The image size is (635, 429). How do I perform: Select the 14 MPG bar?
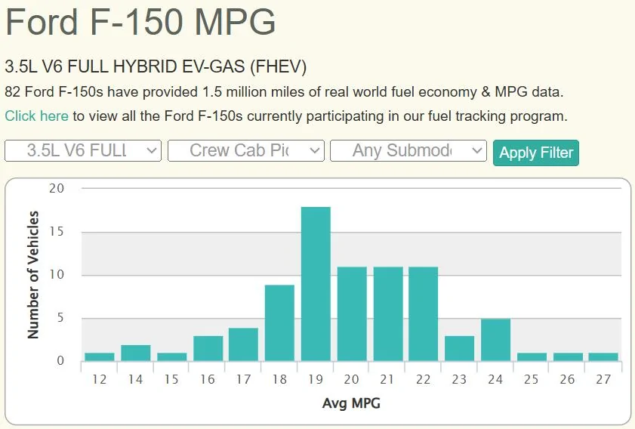(136, 353)
